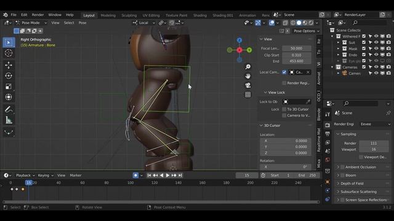
Task: Jump to the next keyframe
Action: point(174,176)
